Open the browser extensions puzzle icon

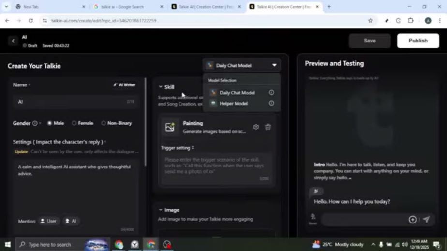[x=411, y=20]
